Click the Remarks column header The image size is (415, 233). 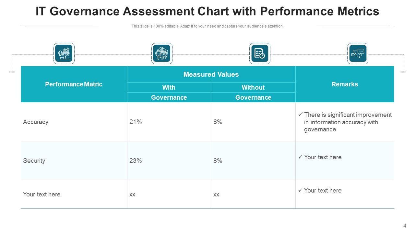[x=345, y=84]
